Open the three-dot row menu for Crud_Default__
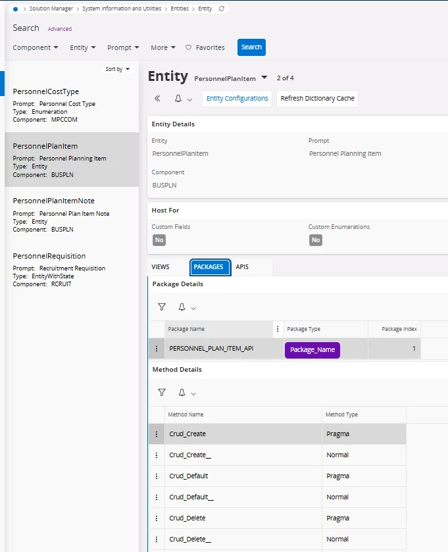Viewport: 448px width, 552px height. click(x=157, y=497)
